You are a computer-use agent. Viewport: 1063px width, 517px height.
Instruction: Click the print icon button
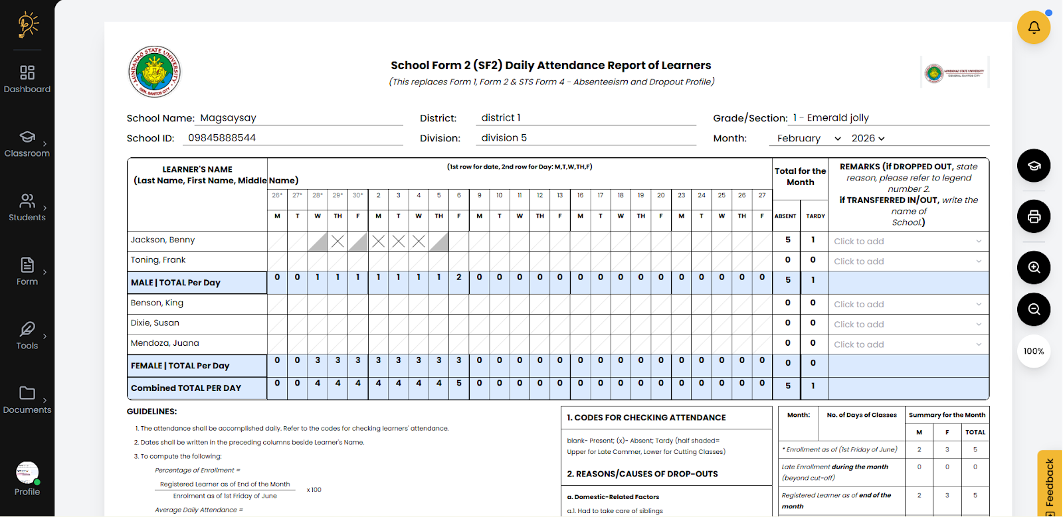[1034, 216]
